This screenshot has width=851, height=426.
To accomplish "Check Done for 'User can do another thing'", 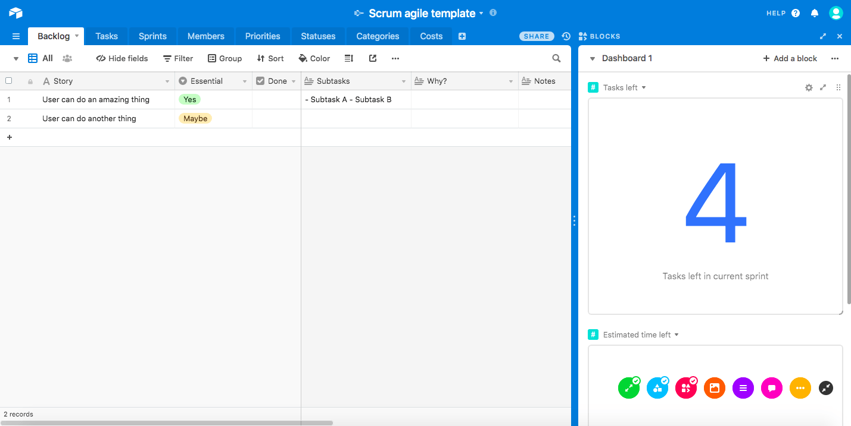I will (x=276, y=119).
